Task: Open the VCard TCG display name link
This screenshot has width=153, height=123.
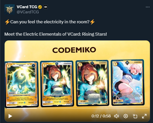Action: point(27,7)
